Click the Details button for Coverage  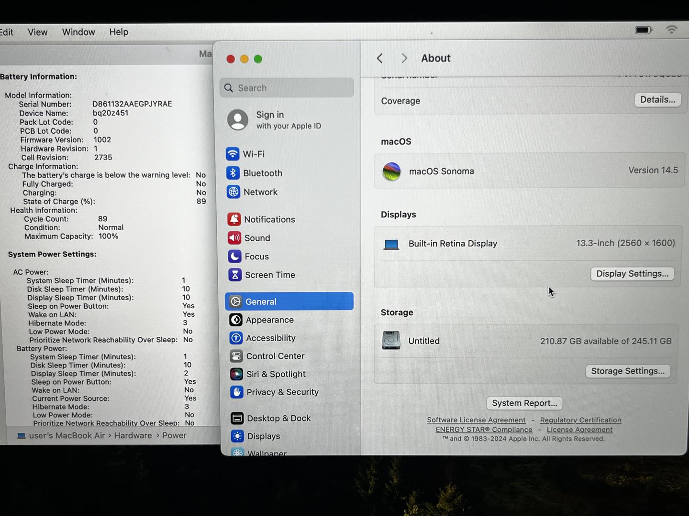(657, 100)
